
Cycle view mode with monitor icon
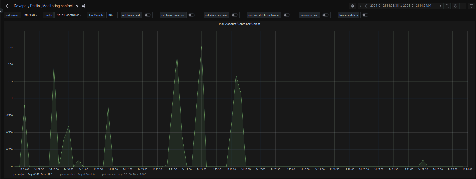point(471,6)
